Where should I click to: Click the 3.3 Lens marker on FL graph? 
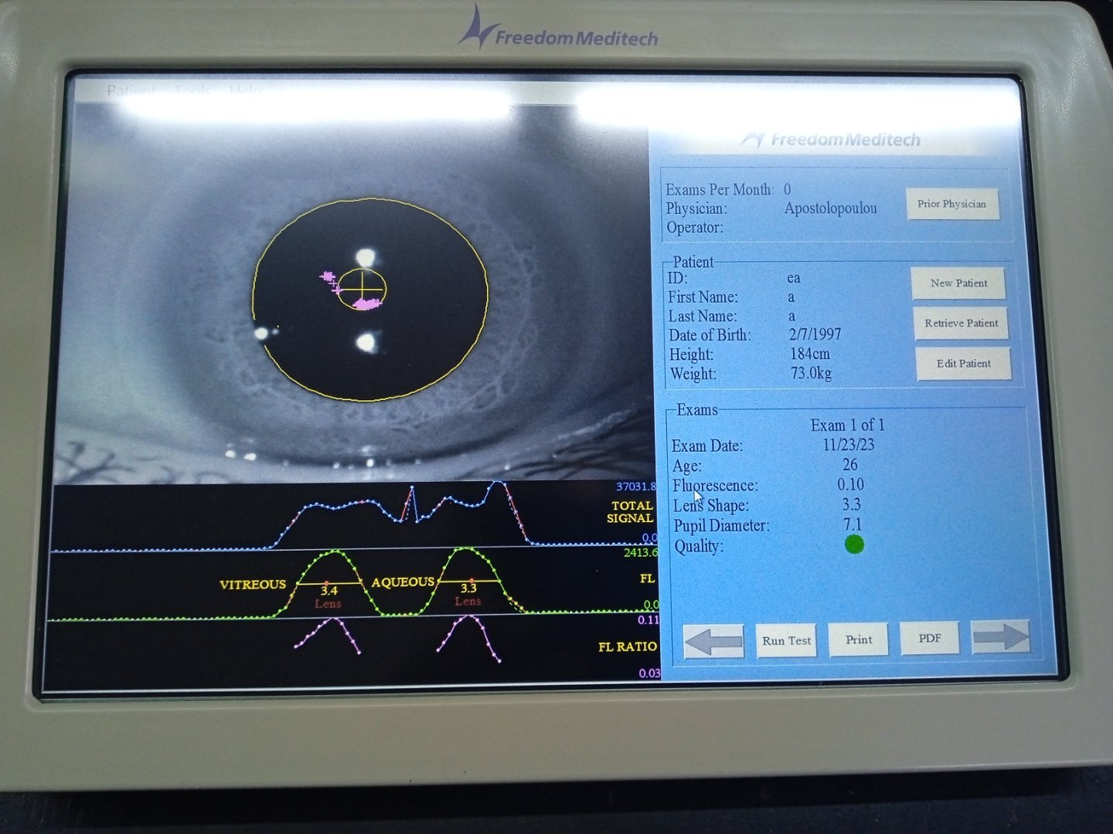pyautogui.click(x=468, y=593)
